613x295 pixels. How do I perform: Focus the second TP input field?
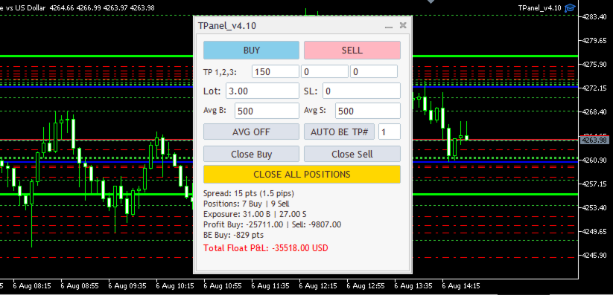coord(325,71)
